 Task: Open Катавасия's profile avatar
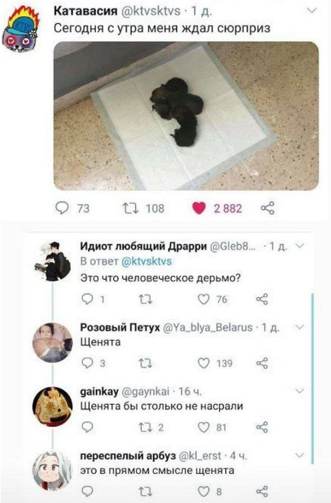[x=20, y=30]
